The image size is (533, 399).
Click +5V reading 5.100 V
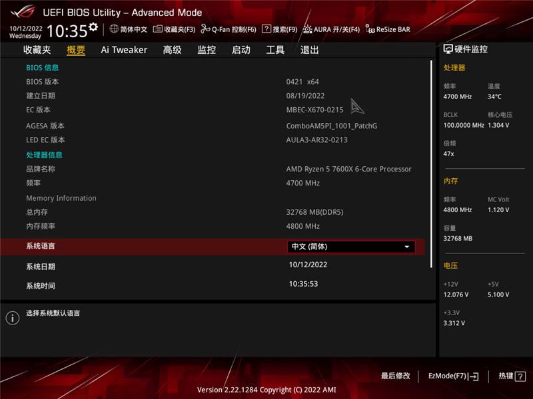[x=498, y=295]
